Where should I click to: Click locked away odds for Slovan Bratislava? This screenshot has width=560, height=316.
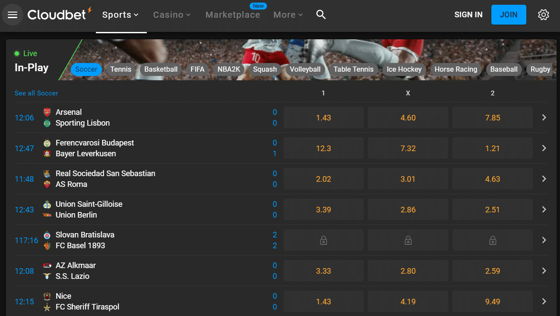[493, 240]
